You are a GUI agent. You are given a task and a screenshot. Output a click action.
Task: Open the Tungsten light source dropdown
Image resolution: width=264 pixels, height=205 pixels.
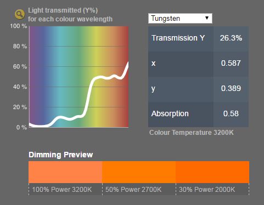coord(180,18)
